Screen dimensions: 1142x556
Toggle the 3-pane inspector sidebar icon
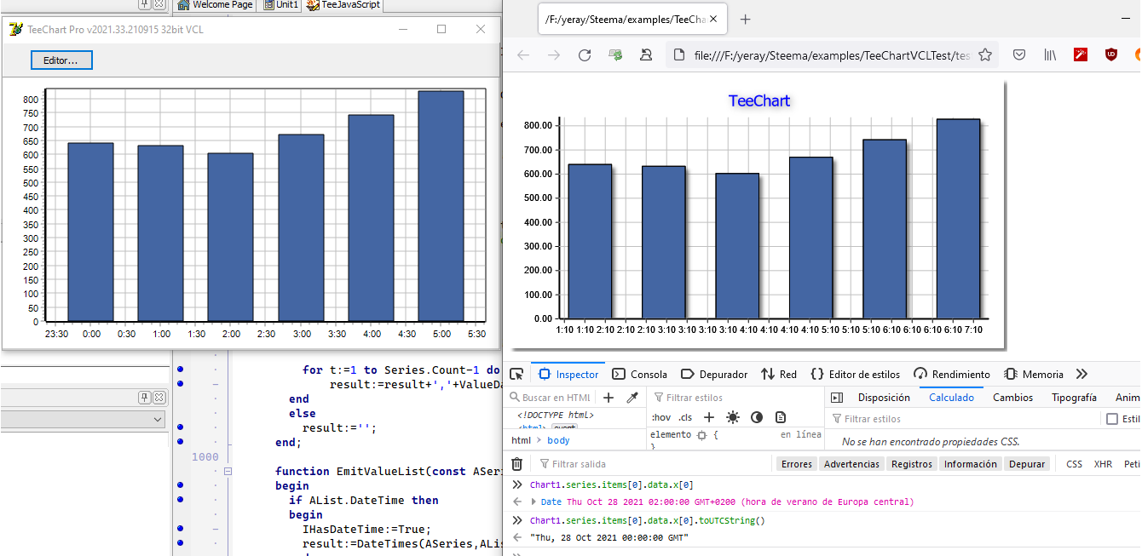pyautogui.click(x=837, y=398)
